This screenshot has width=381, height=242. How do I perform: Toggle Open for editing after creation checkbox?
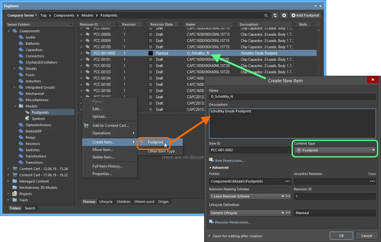click(x=209, y=236)
